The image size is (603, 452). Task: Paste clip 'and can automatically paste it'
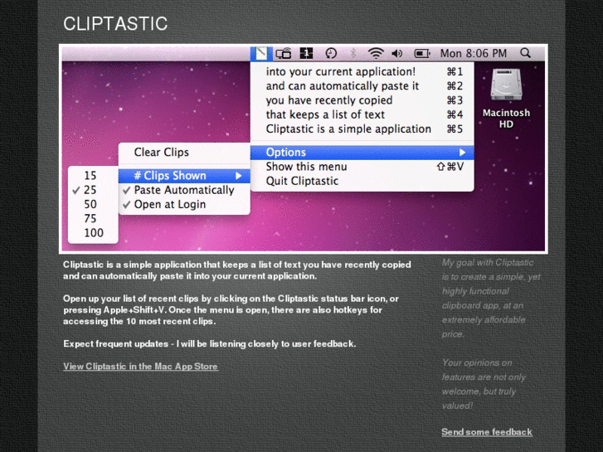[362, 85]
